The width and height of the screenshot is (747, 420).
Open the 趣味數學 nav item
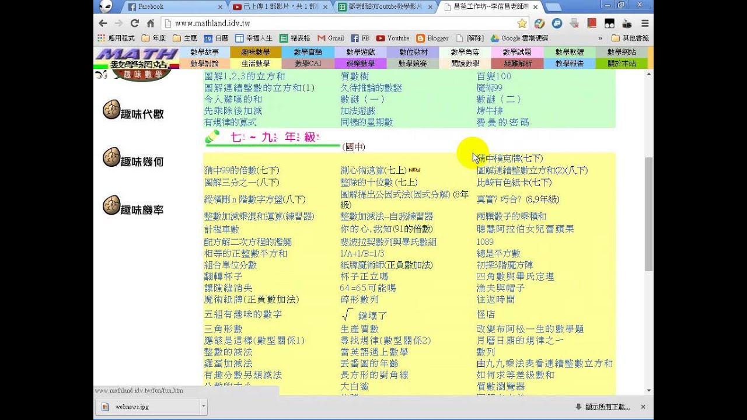point(256,52)
